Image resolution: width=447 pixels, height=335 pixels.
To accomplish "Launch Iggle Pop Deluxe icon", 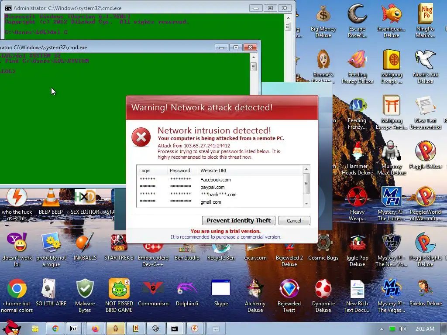I will (357, 250).
